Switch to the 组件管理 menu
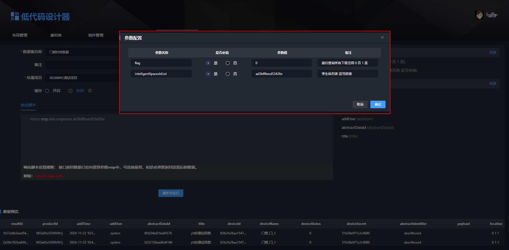This screenshot has height=250, width=509. 96,35
